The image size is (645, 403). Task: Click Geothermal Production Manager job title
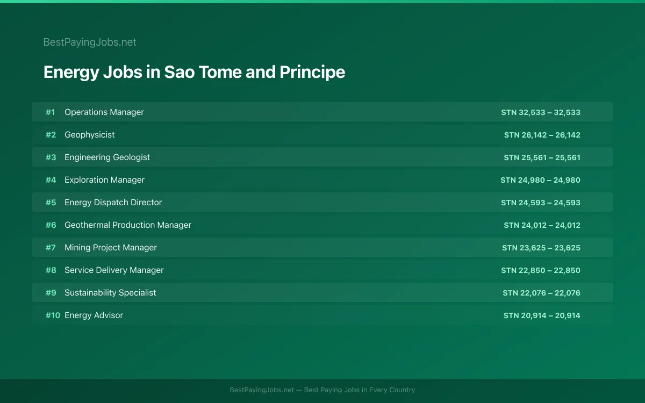pyautogui.click(x=128, y=225)
